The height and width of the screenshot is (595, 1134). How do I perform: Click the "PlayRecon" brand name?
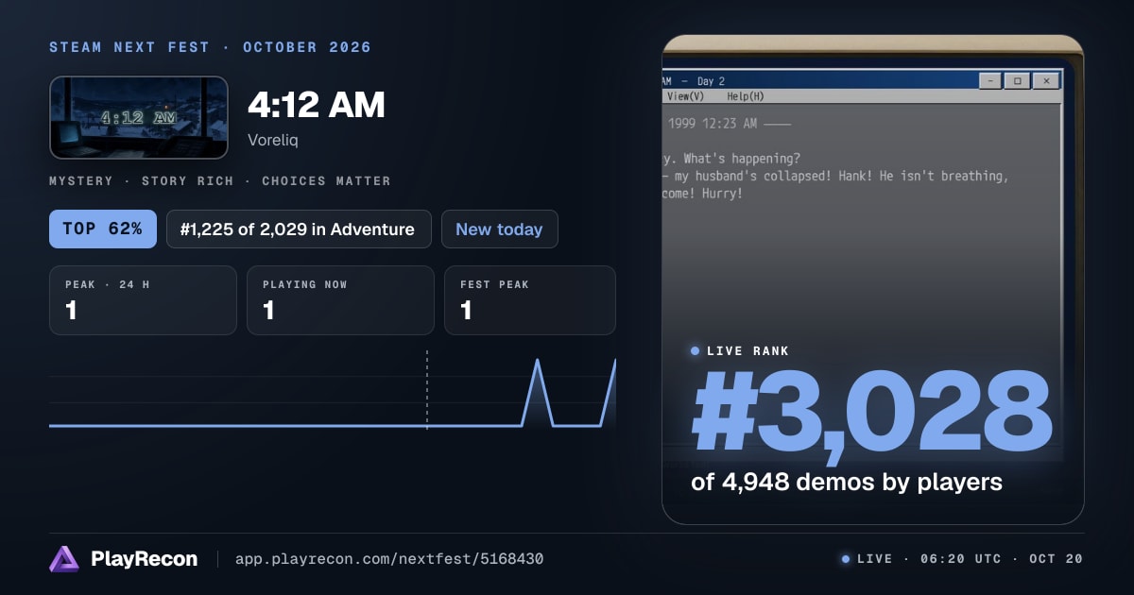click(145, 559)
